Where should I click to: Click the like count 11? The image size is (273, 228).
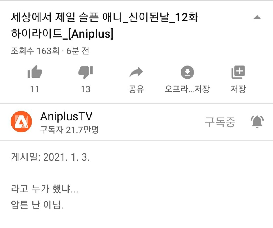click(x=34, y=89)
